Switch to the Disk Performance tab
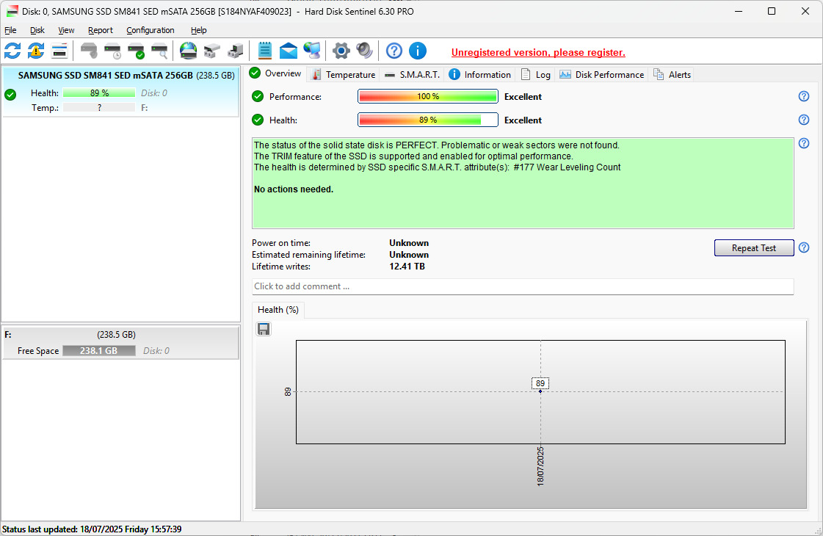 coord(602,75)
